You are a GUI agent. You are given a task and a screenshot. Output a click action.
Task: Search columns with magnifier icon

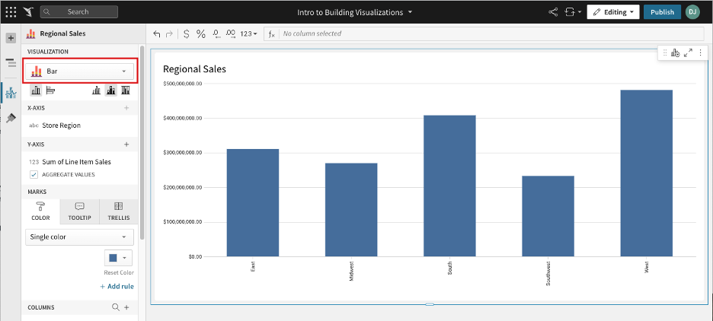[x=116, y=307]
